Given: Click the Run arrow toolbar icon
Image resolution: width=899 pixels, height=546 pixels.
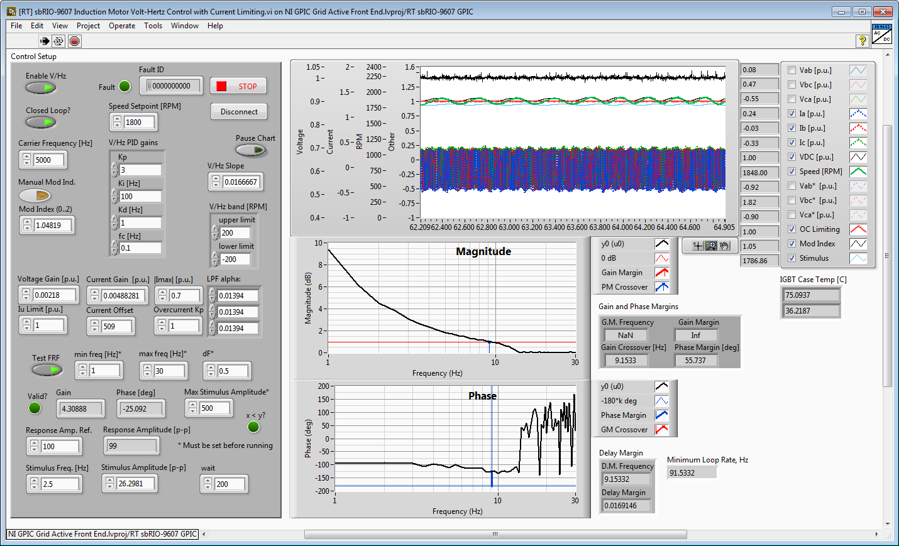Looking at the screenshot, I should tap(45, 41).
